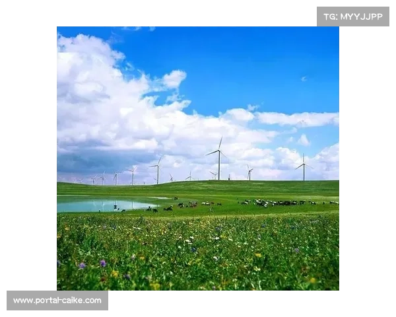Screen dimensions: 396x317
Task: Click the wind turbine on far right
Action: [304, 168]
